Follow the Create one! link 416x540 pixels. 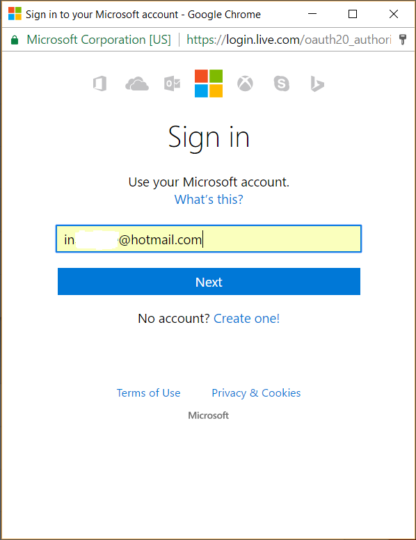pyautogui.click(x=246, y=319)
